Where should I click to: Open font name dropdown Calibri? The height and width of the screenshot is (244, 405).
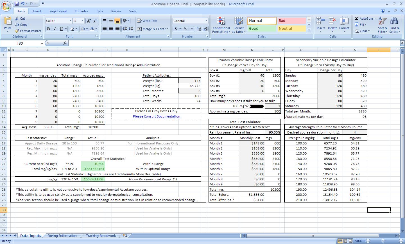[x=70, y=21]
